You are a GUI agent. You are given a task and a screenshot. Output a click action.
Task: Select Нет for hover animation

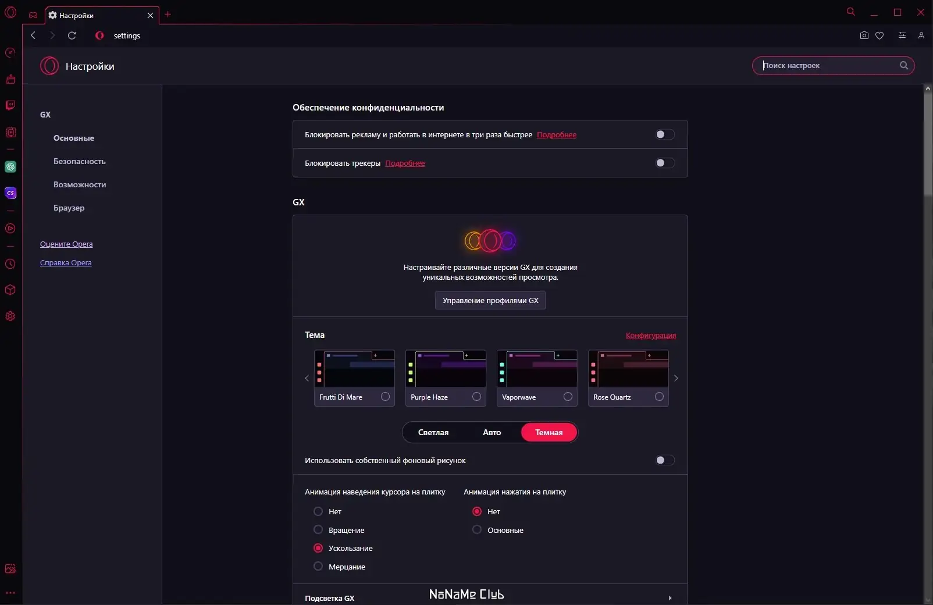click(318, 511)
